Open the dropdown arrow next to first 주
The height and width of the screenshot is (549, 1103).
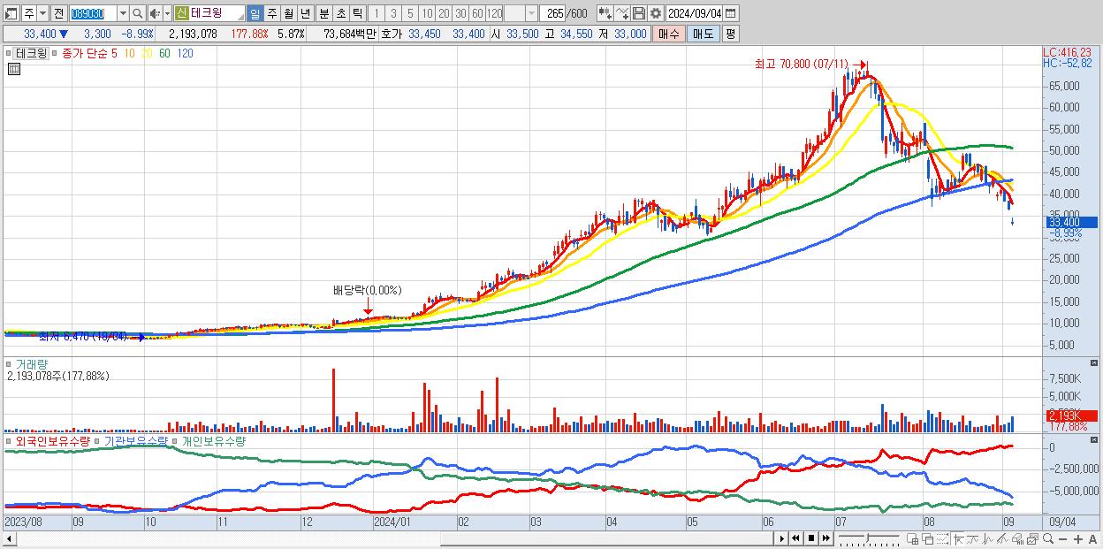coord(43,13)
